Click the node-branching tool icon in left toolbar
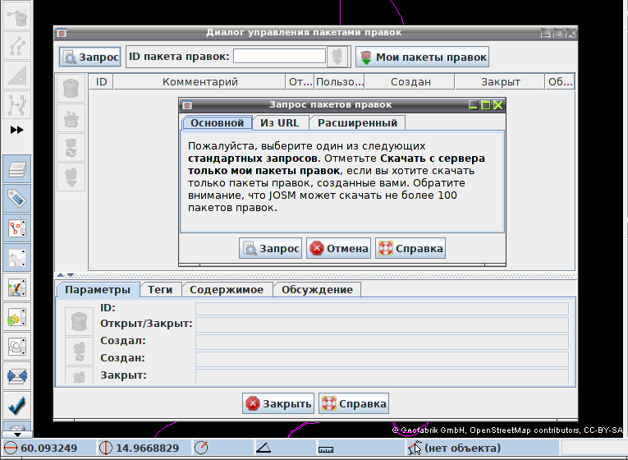Screen dimensions: 628x460 (x=16, y=104)
